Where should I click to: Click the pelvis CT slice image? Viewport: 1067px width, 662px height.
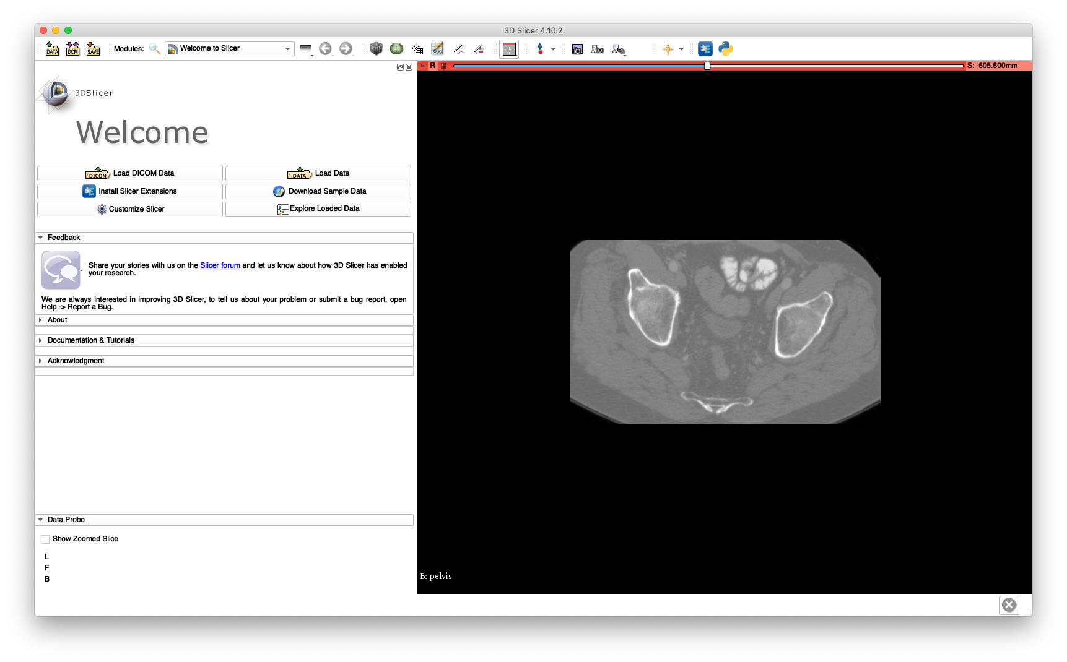click(725, 332)
